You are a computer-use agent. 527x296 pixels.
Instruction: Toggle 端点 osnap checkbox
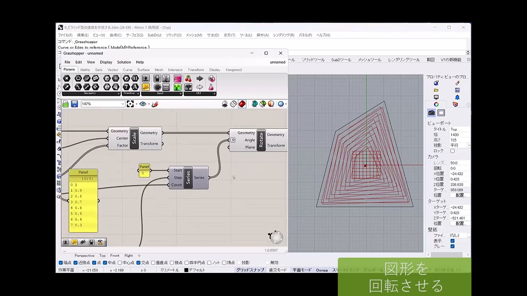[x=61, y=263]
